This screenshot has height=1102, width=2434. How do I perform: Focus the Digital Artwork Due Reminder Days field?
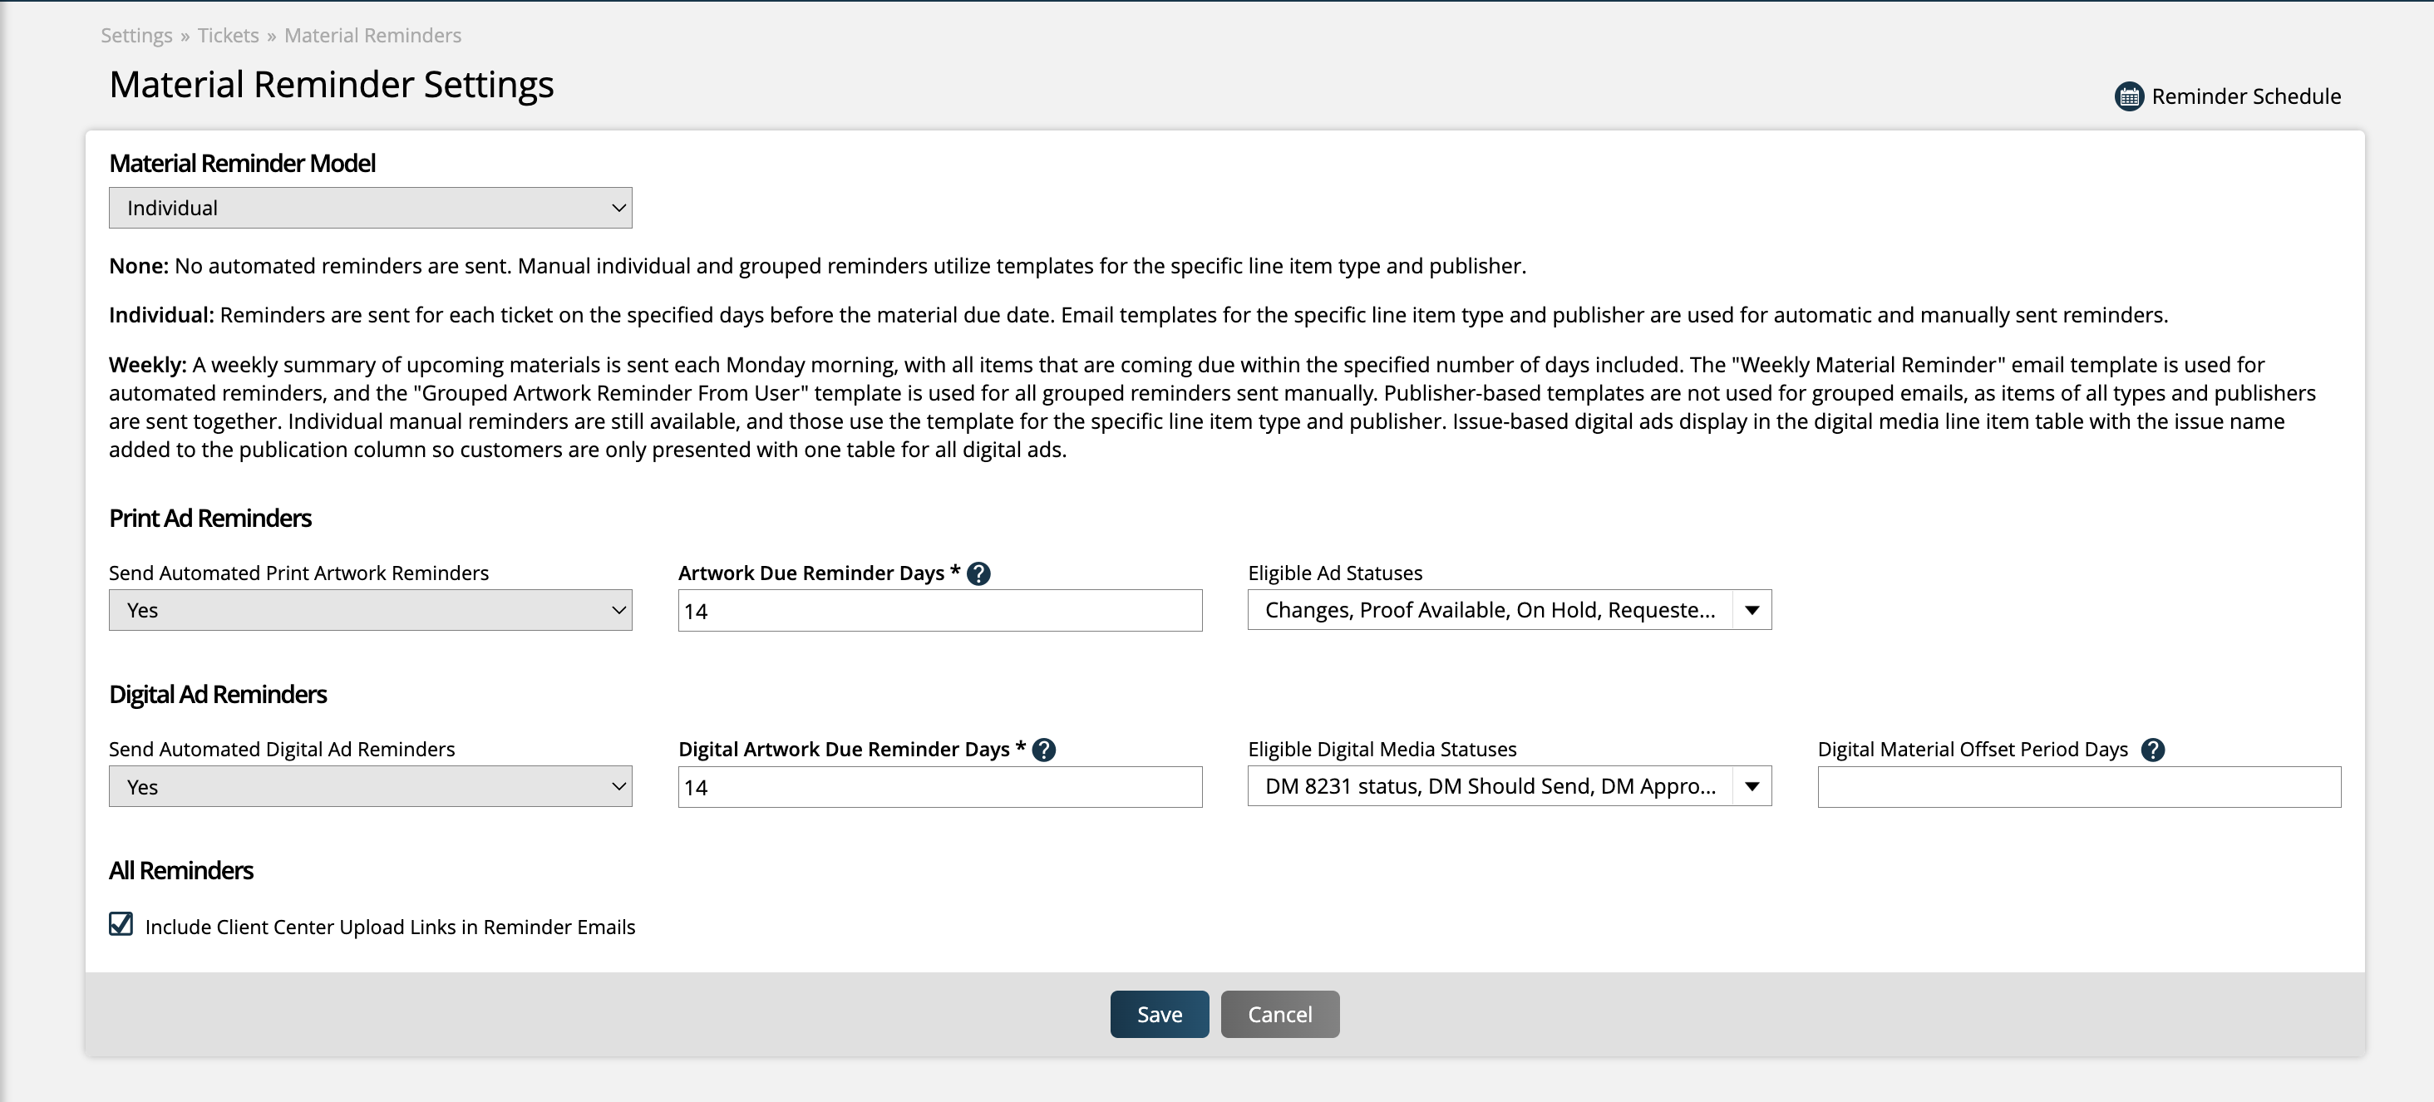(939, 788)
